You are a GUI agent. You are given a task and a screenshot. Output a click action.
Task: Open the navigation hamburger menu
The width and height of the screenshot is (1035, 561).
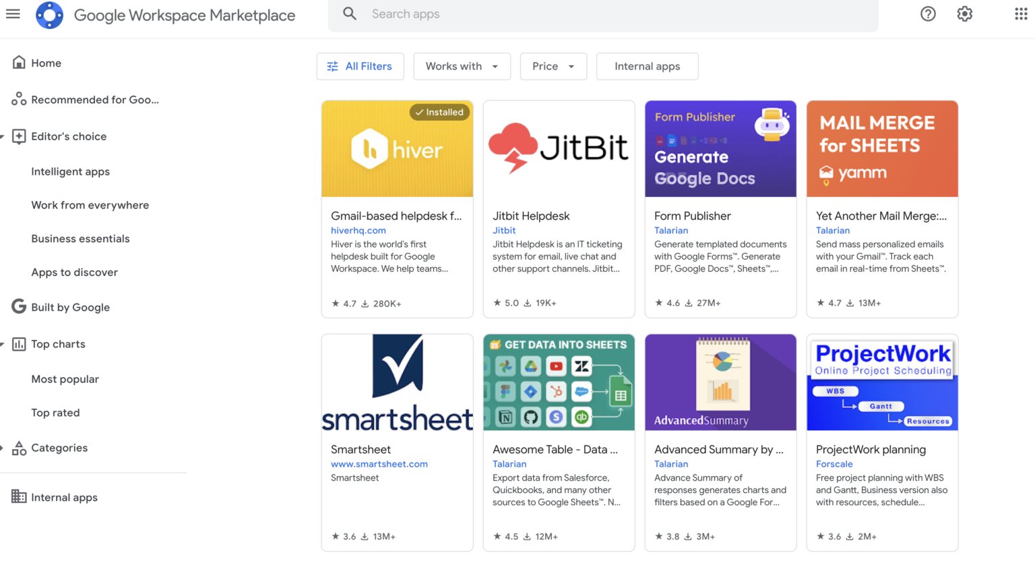point(13,13)
